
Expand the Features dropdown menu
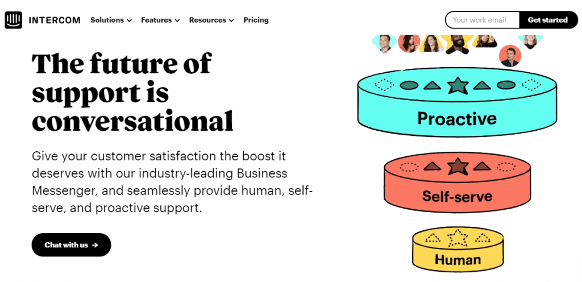160,20
